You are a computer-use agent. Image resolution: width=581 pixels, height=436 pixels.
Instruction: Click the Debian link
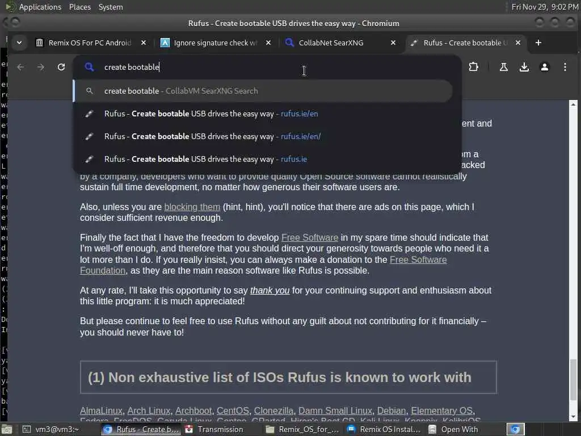tap(391, 411)
